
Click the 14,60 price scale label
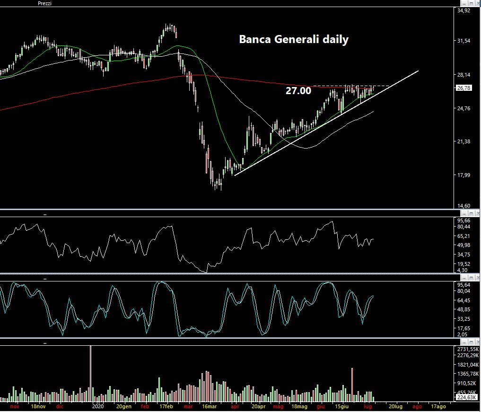pyautogui.click(x=464, y=206)
